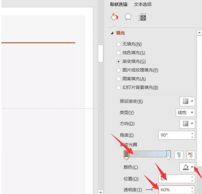Click the 透明度 slider handle
Screen dimensions: 202x194
[152, 190]
